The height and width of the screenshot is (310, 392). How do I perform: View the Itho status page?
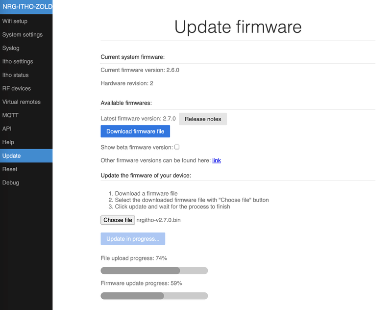click(x=16, y=75)
